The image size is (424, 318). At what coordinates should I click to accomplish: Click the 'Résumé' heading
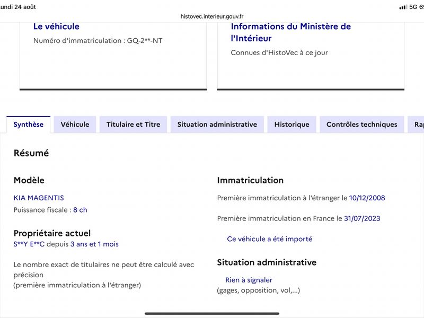tap(31, 153)
